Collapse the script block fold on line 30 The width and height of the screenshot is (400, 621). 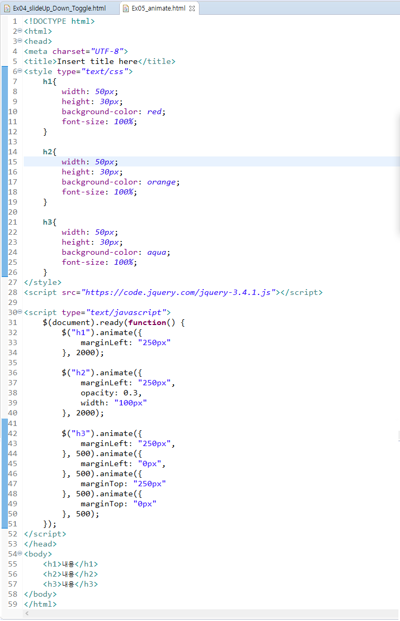20,312
